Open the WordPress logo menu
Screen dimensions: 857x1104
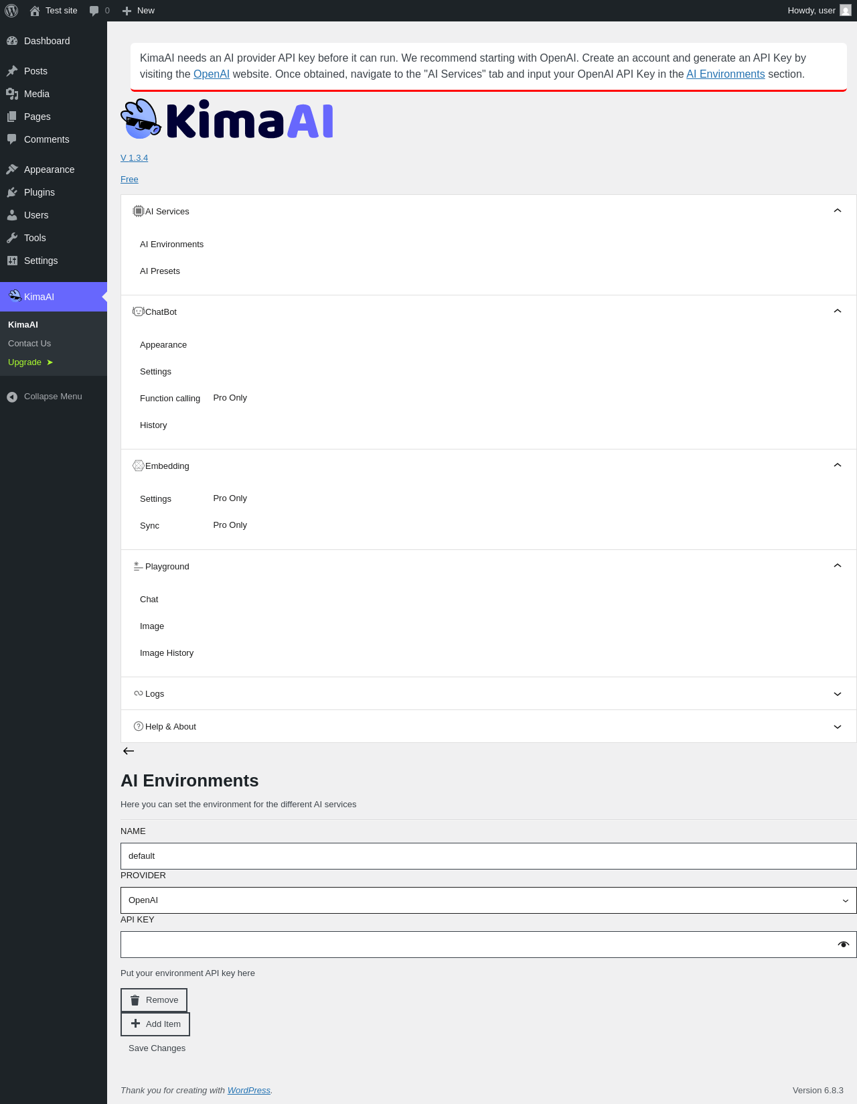(x=11, y=11)
